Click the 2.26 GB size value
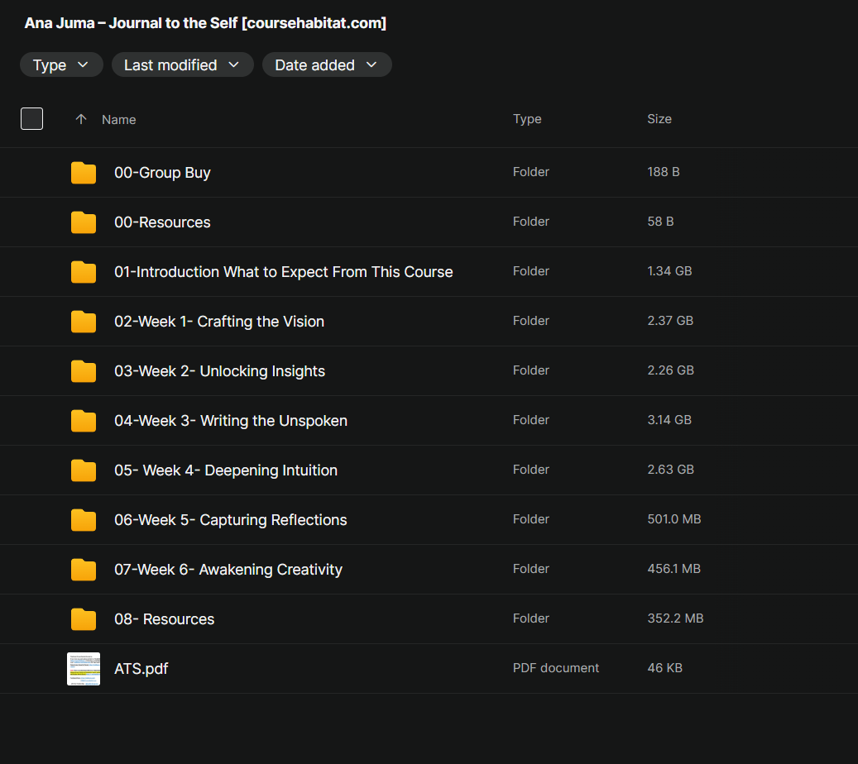The width and height of the screenshot is (858, 764). pos(670,370)
